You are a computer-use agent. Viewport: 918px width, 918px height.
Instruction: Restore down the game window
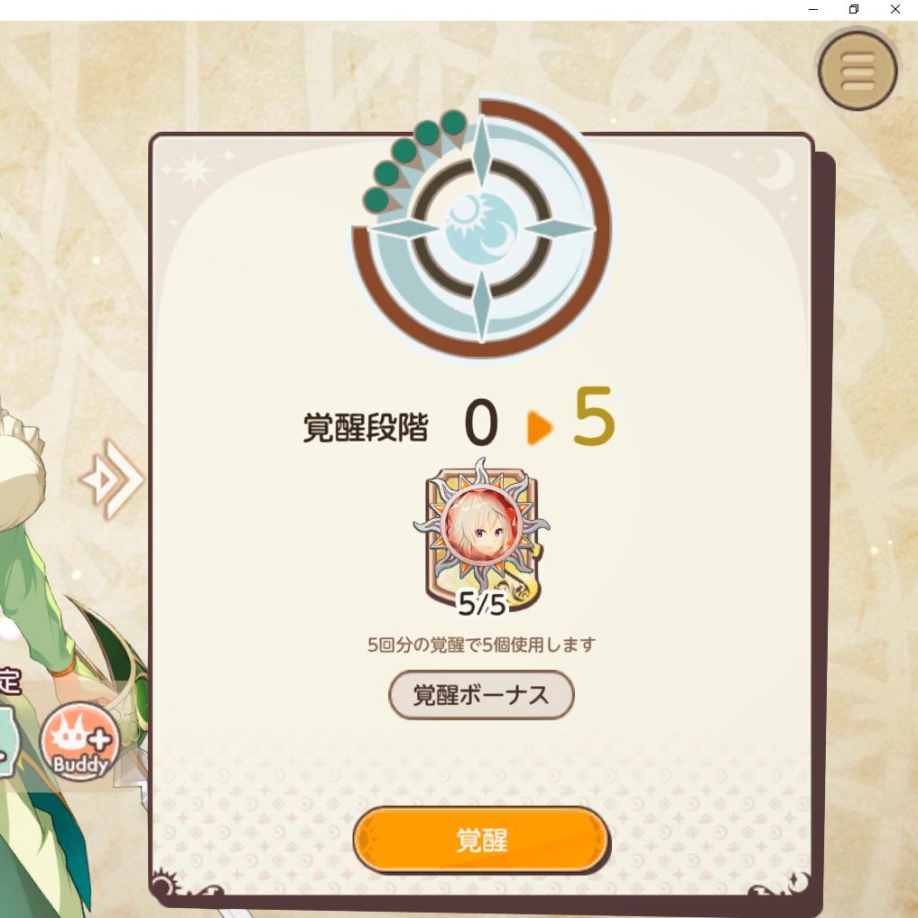[x=854, y=9]
